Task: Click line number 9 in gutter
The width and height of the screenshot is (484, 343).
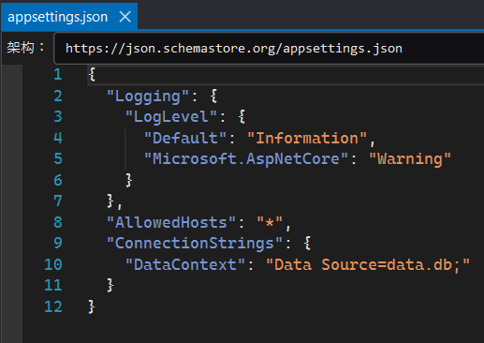Action: (x=58, y=243)
